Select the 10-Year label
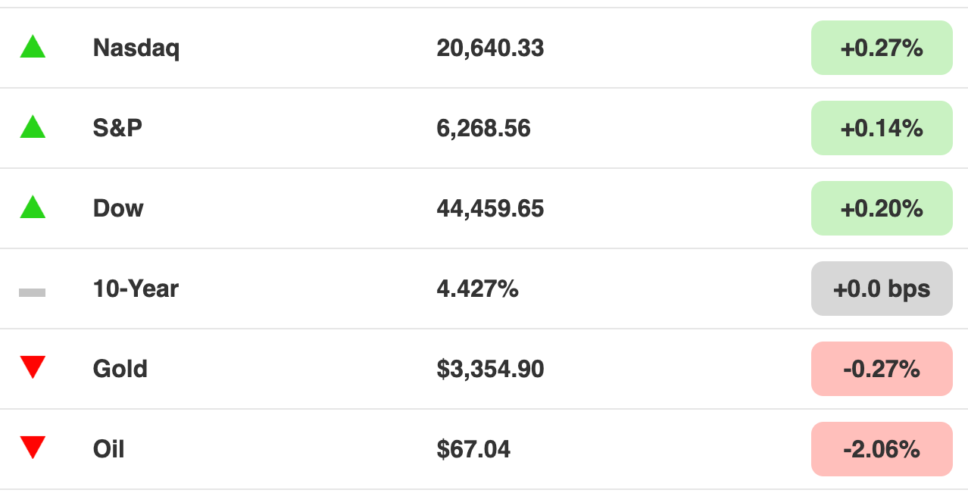The width and height of the screenshot is (968, 493). coord(136,289)
